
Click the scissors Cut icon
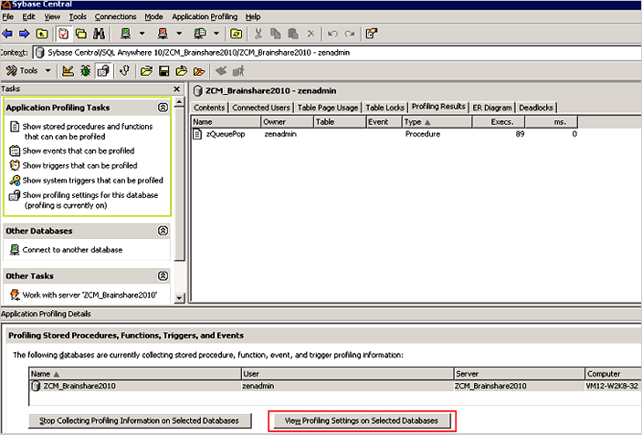(258, 34)
